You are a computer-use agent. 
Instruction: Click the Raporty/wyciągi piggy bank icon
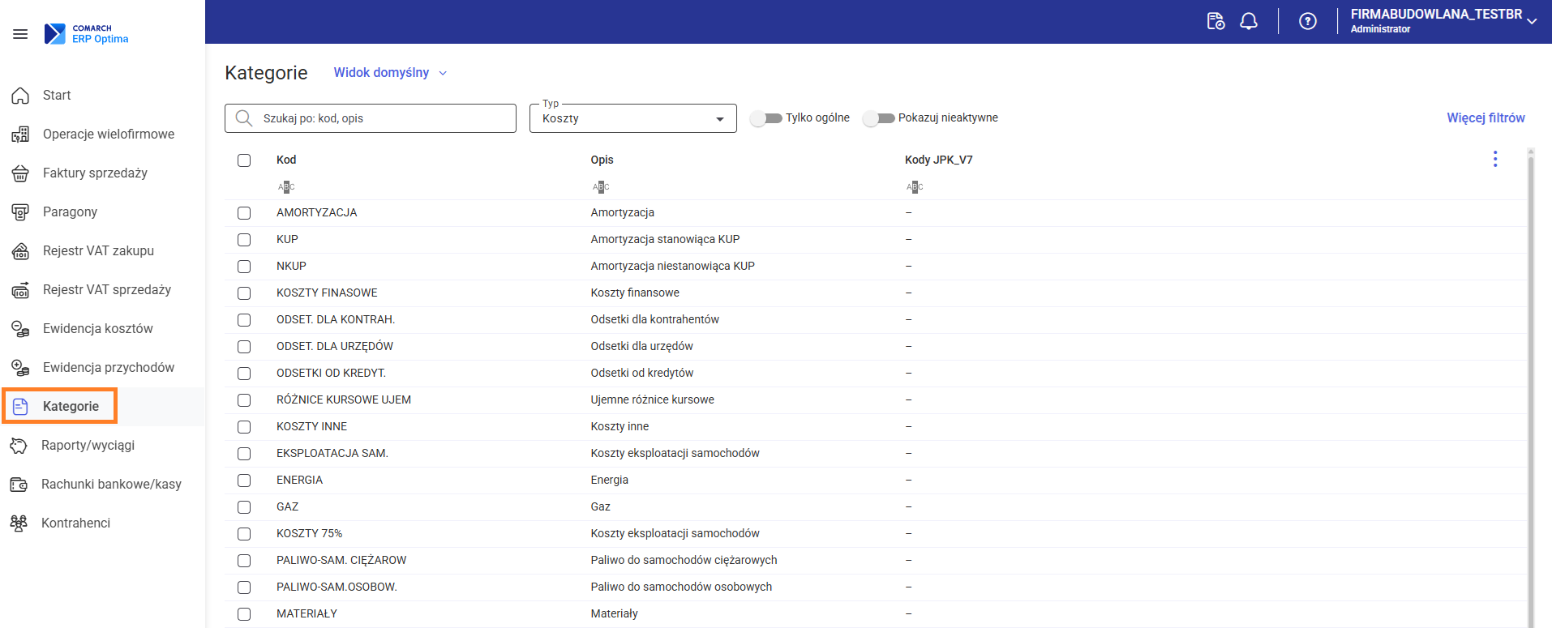[19, 446]
